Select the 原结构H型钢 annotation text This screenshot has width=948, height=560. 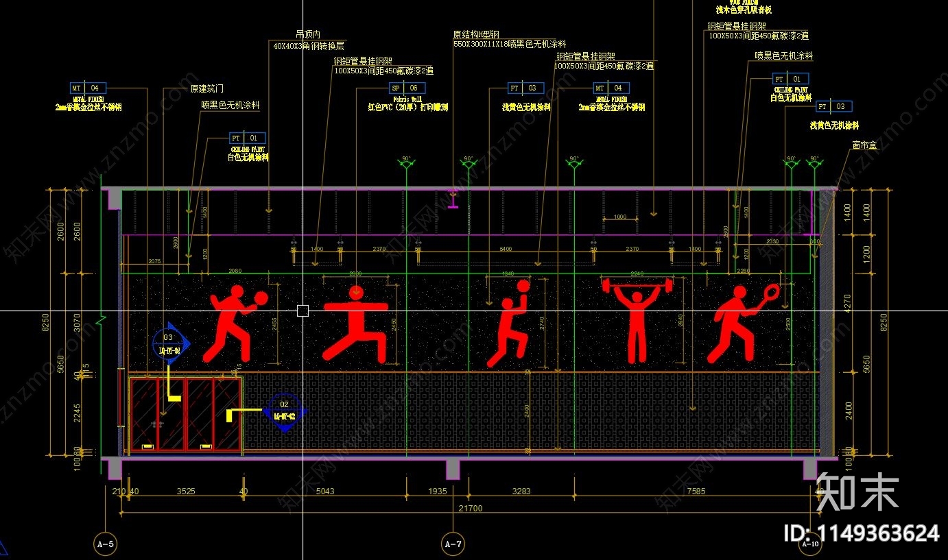pos(476,34)
